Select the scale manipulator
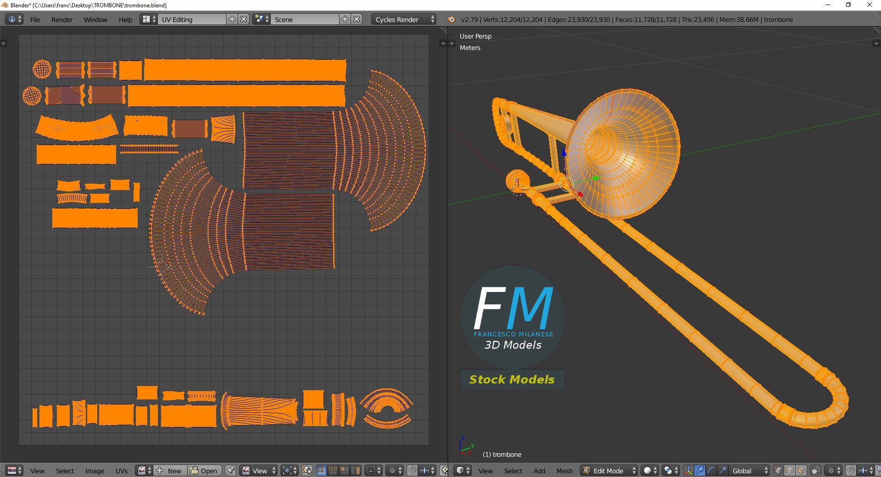Viewport: 881px width, 477px height. pos(722,471)
